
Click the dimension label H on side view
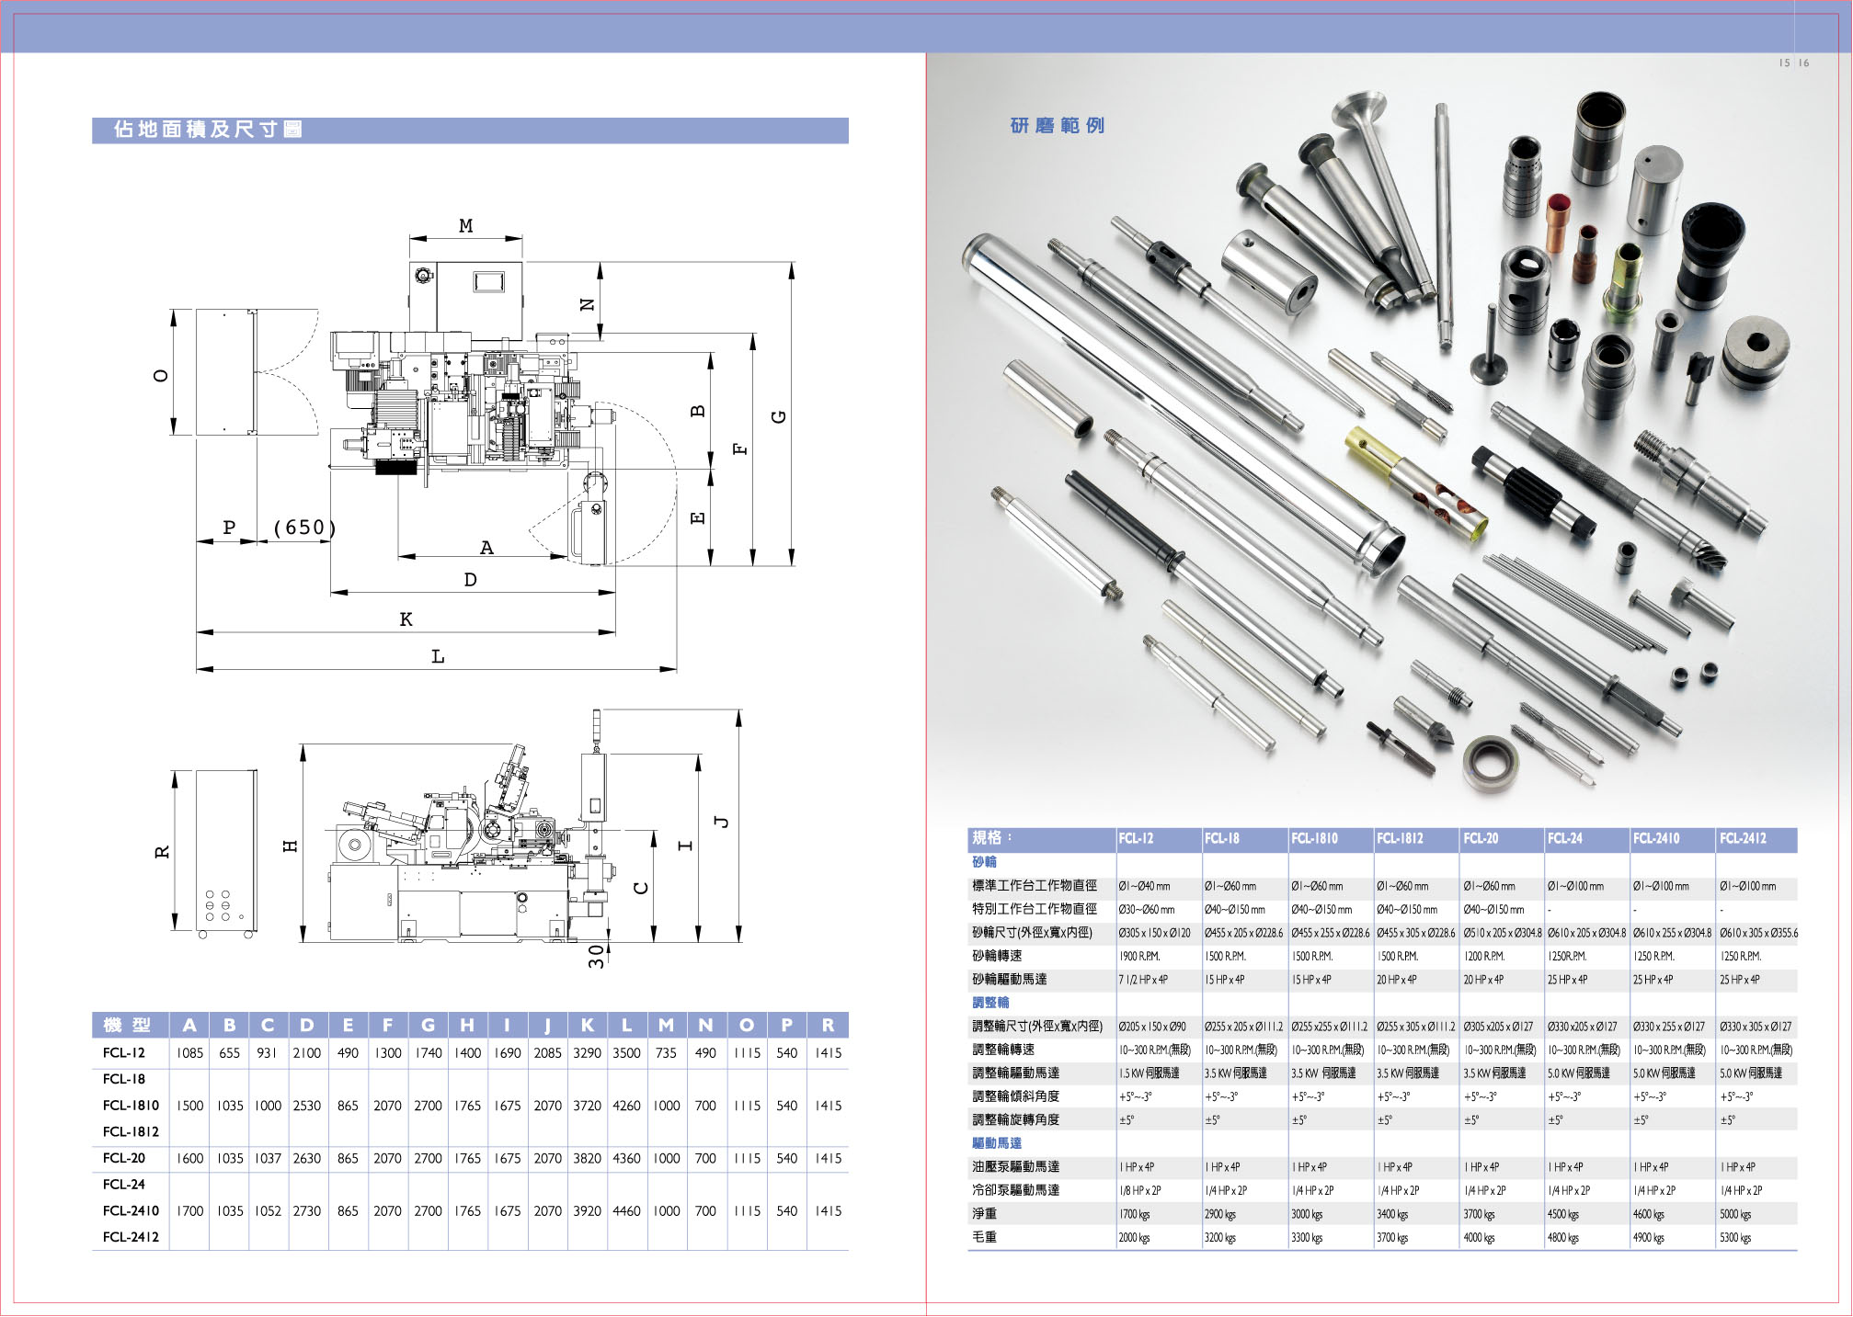[291, 846]
